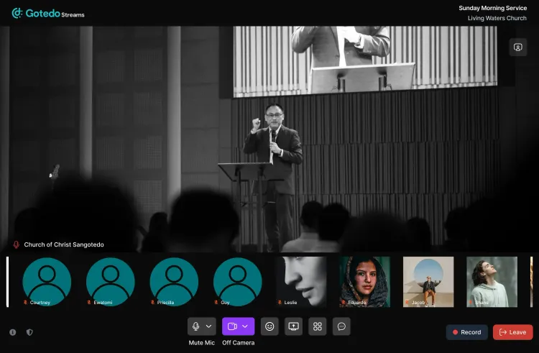Image resolution: width=539 pixels, height=353 pixels.
Task: Expand the camera options chevron
Action: (x=246, y=326)
